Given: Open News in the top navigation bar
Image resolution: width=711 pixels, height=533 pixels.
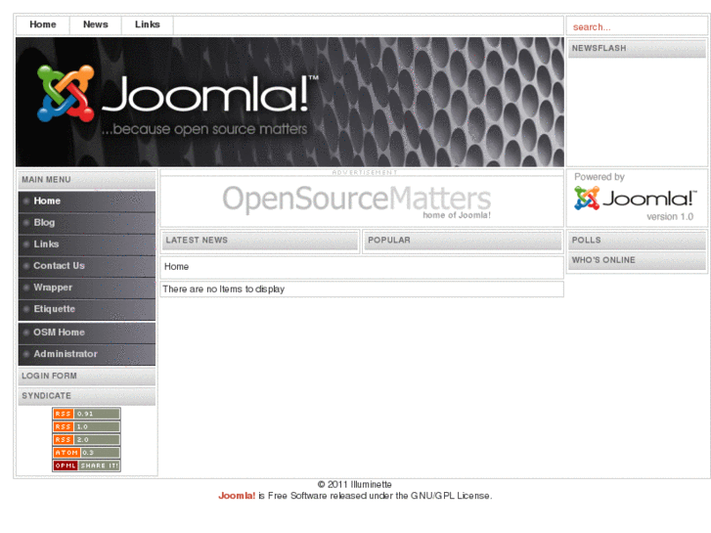Looking at the screenshot, I should click(x=96, y=25).
